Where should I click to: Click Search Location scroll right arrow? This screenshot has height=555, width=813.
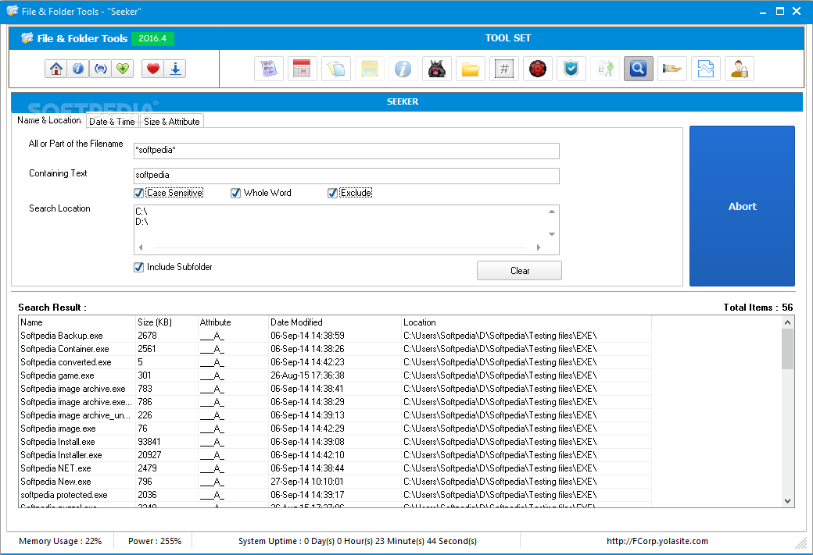coord(539,247)
